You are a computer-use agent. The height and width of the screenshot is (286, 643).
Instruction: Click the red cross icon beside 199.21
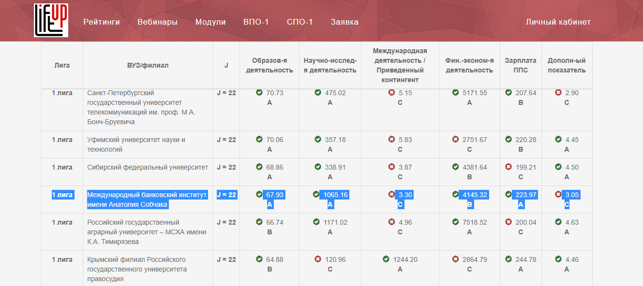click(508, 167)
